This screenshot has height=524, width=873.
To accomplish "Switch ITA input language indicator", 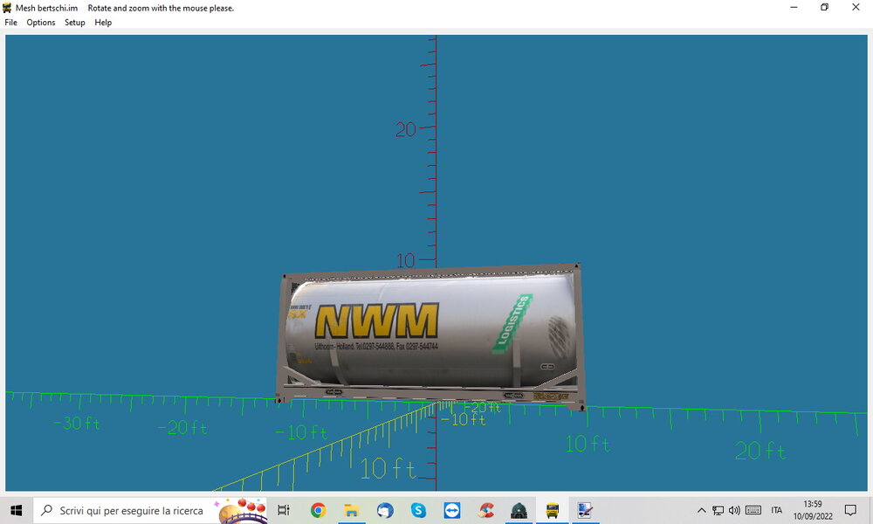I will point(777,510).
